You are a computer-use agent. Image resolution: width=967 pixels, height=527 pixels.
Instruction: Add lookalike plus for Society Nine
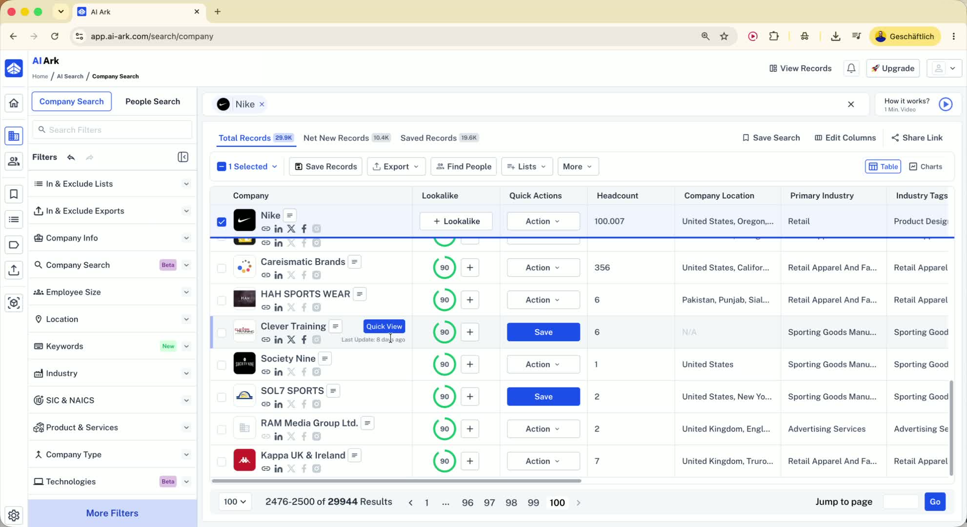pos(470,365)
